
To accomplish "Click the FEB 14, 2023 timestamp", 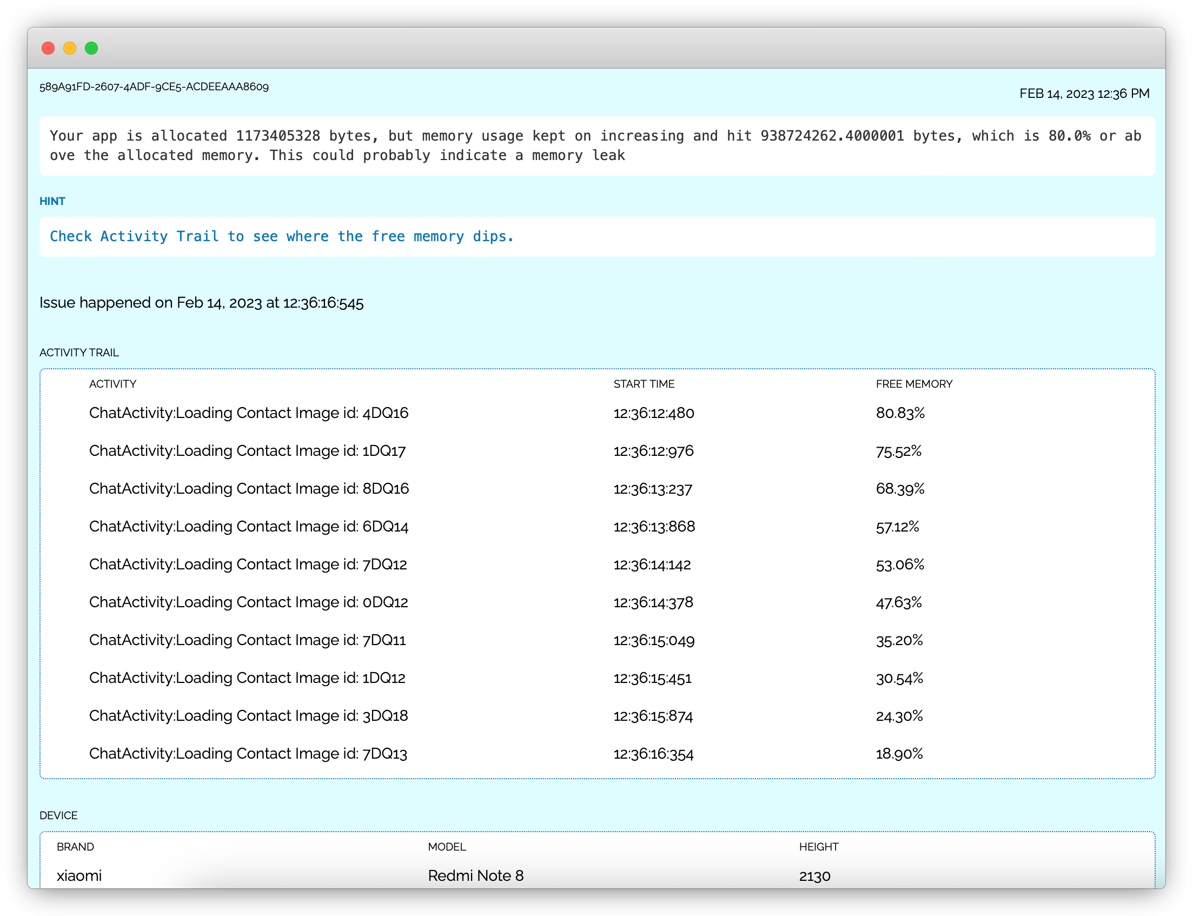I will (x=1084, y=94).
